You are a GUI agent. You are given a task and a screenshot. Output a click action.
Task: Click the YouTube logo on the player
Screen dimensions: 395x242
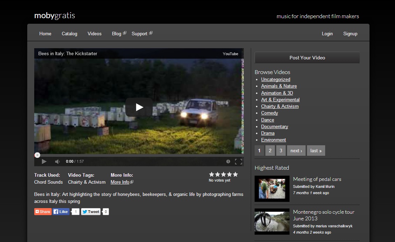coord(230,54)
